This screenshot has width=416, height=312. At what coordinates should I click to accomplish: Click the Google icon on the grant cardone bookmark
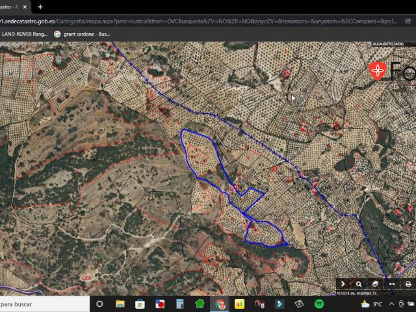57,34
